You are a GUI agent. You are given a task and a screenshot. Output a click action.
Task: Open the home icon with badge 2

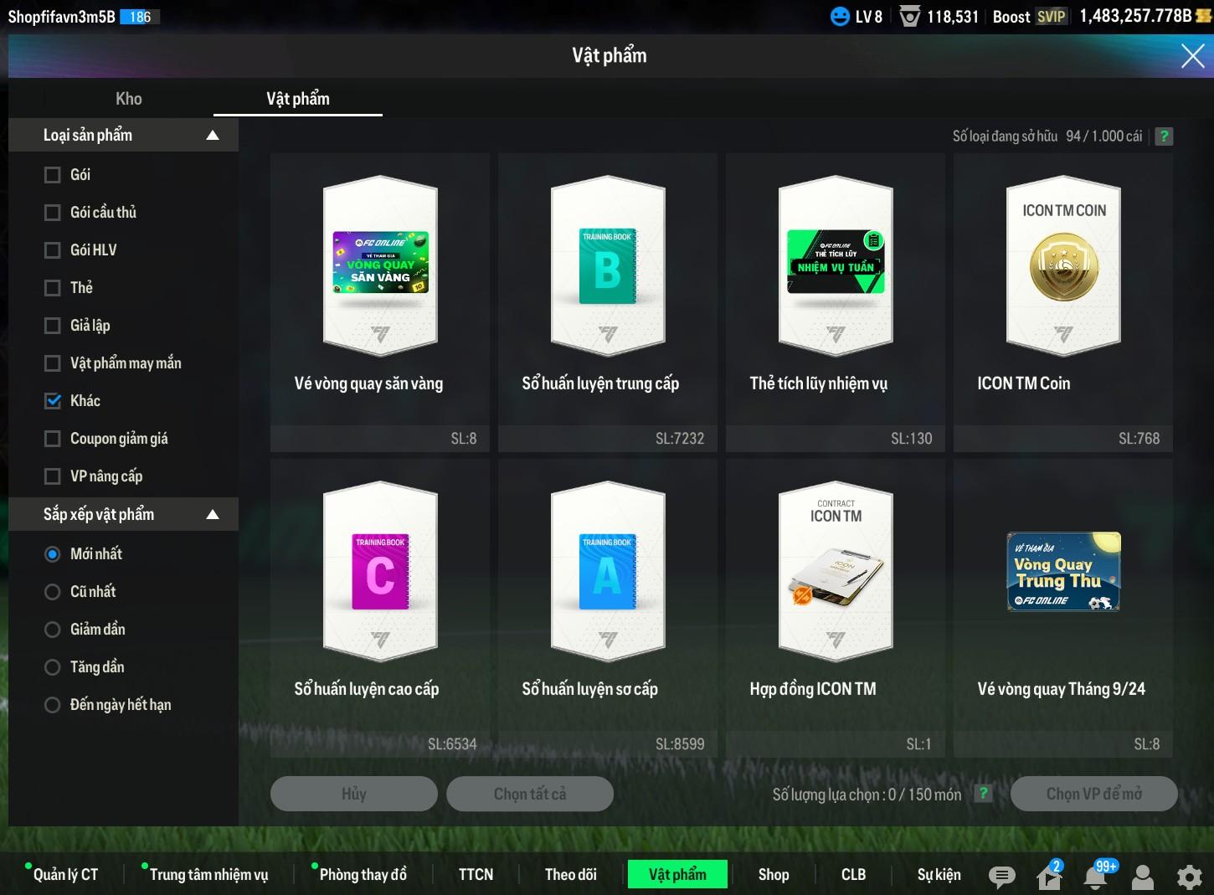[1048, 876]
